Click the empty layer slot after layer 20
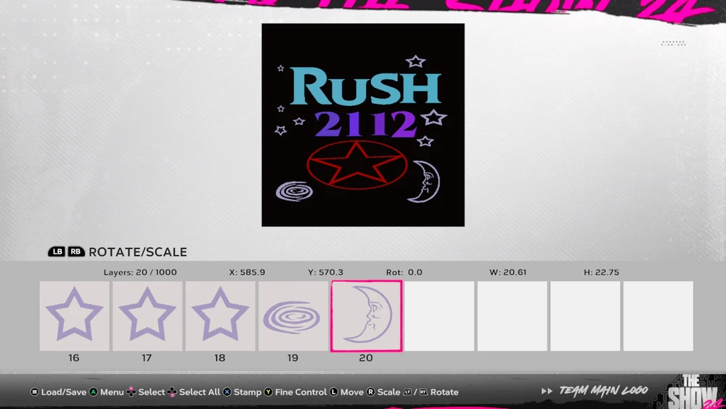The image size is (726, 409). (439, 316)
